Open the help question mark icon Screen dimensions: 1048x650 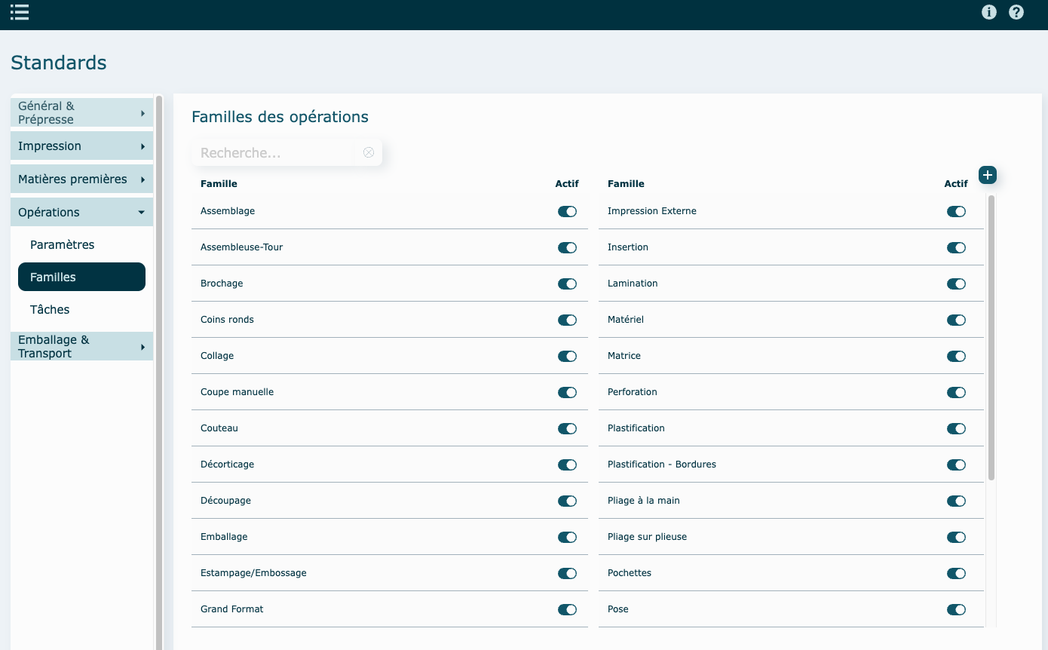coord(1016,12)
